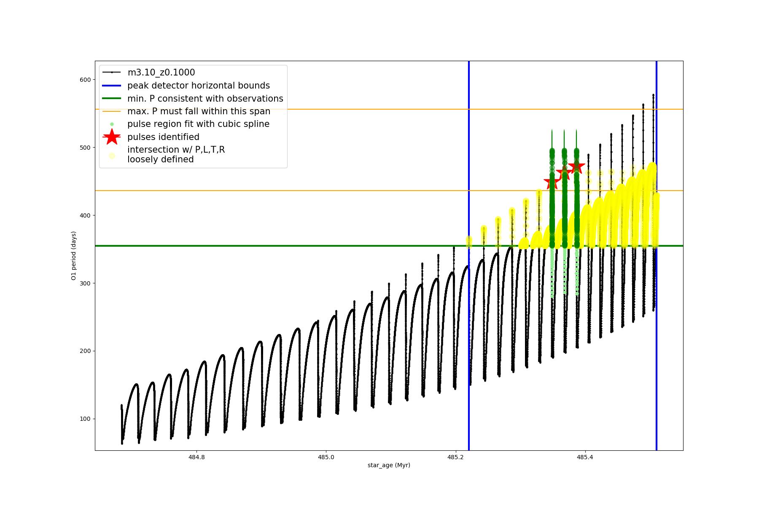Click the rightmost red star pulse marker
The height and width of the screenshot is (506, 759).
click(x=576, y=167)
